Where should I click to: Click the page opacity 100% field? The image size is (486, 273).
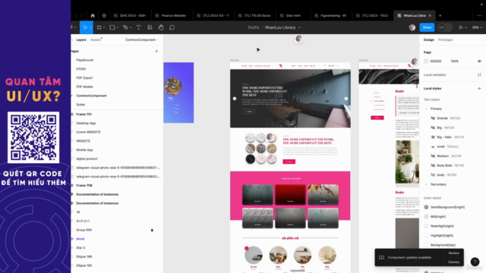click(x=454, y=61)
